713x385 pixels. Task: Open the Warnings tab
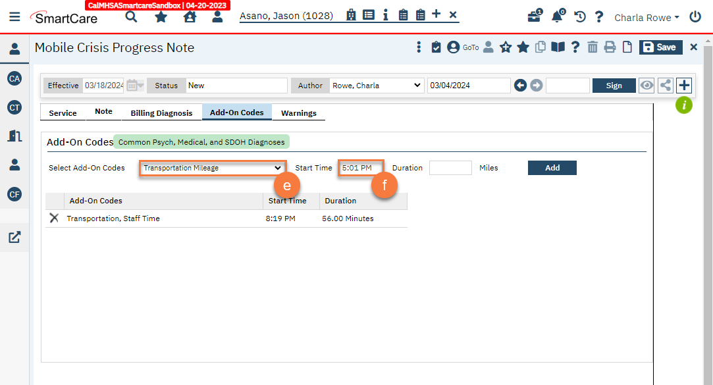(x=299, y=113)
